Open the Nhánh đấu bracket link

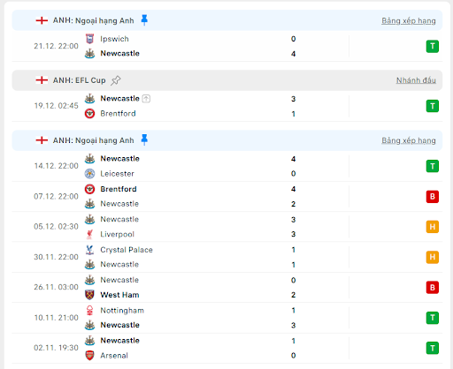pyautogui.click(x=416, y=80)
